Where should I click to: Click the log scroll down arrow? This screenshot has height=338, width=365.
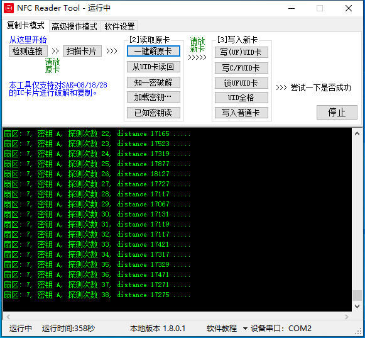[x=357, y=307]
